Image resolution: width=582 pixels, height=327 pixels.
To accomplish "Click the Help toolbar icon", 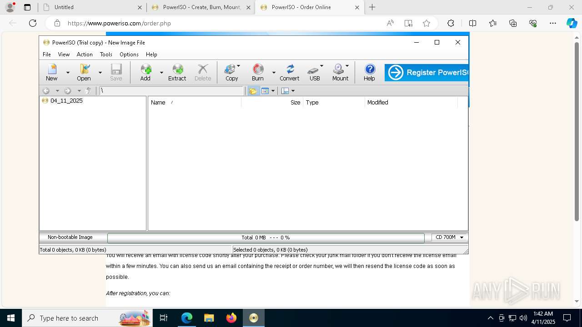I will (370, 72).
